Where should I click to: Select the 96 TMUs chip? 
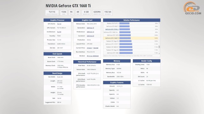(71, 13)
